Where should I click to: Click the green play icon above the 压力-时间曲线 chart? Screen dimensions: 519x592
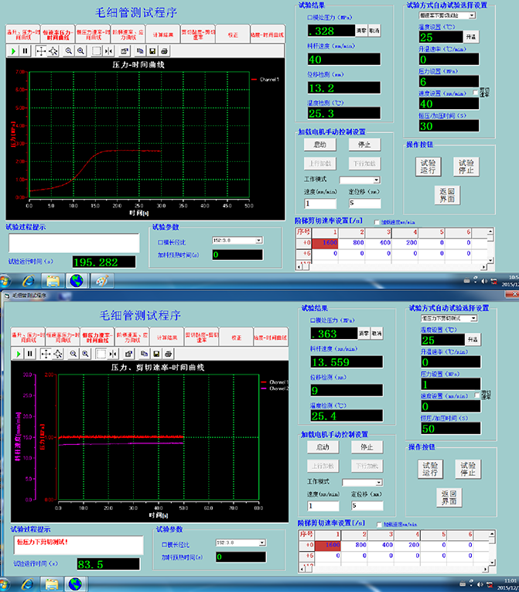click(x=14, y=50)
